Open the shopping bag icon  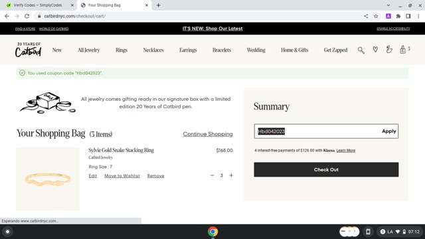[403, 50]
